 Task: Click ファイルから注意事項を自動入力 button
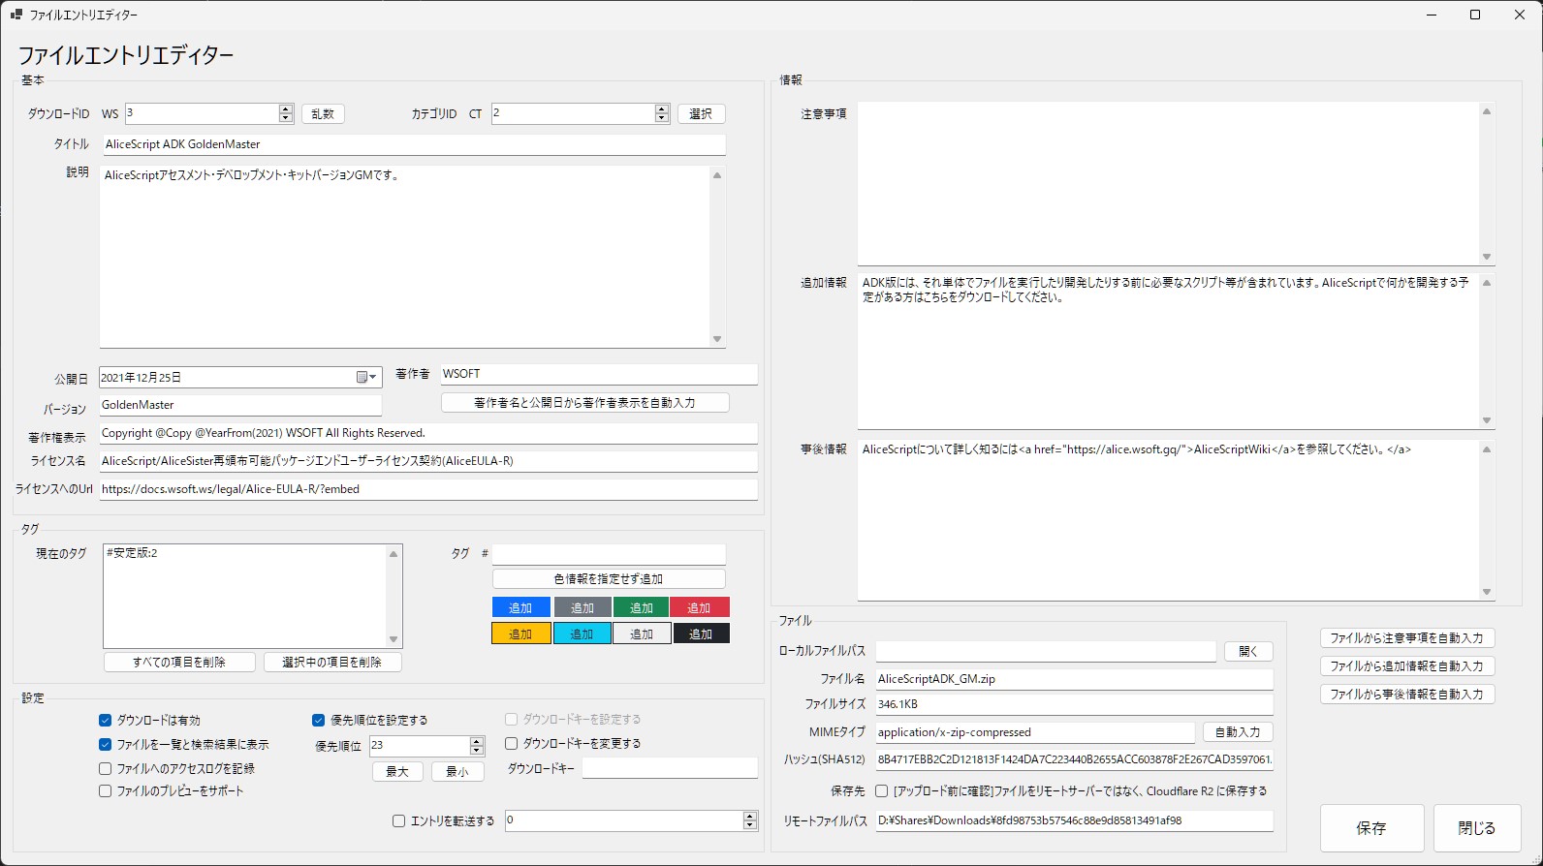1406,638
